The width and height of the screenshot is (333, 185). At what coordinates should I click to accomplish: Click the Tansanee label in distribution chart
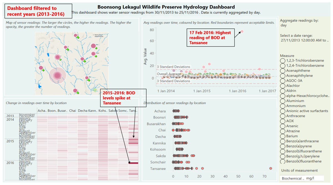click(x=158, y=169)
